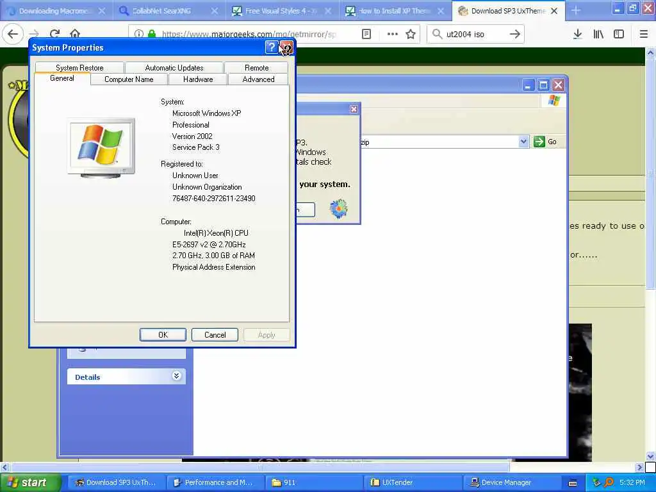
Task: Open the 911 folder taskbar item
Action: tap(314, 482)
